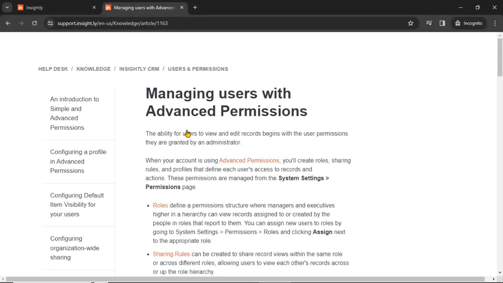Click the vertical scrollbar thumb
The height and width of the screenshot is (283, 503).
(500, 57)
